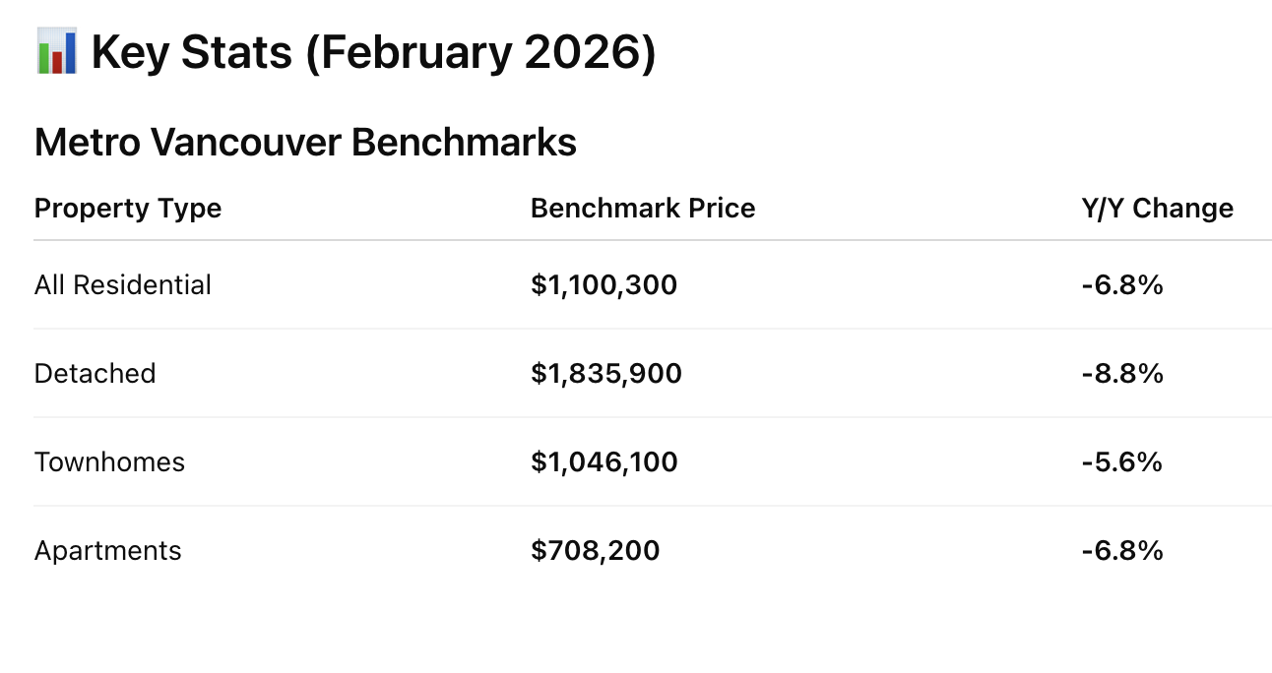1272x673 pixels.
Task: Click the Apartments -6.8% change value
Action: click(x=1122, y=551)
